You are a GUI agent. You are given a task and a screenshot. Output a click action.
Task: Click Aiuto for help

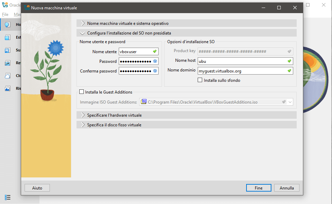coord(37,188)
